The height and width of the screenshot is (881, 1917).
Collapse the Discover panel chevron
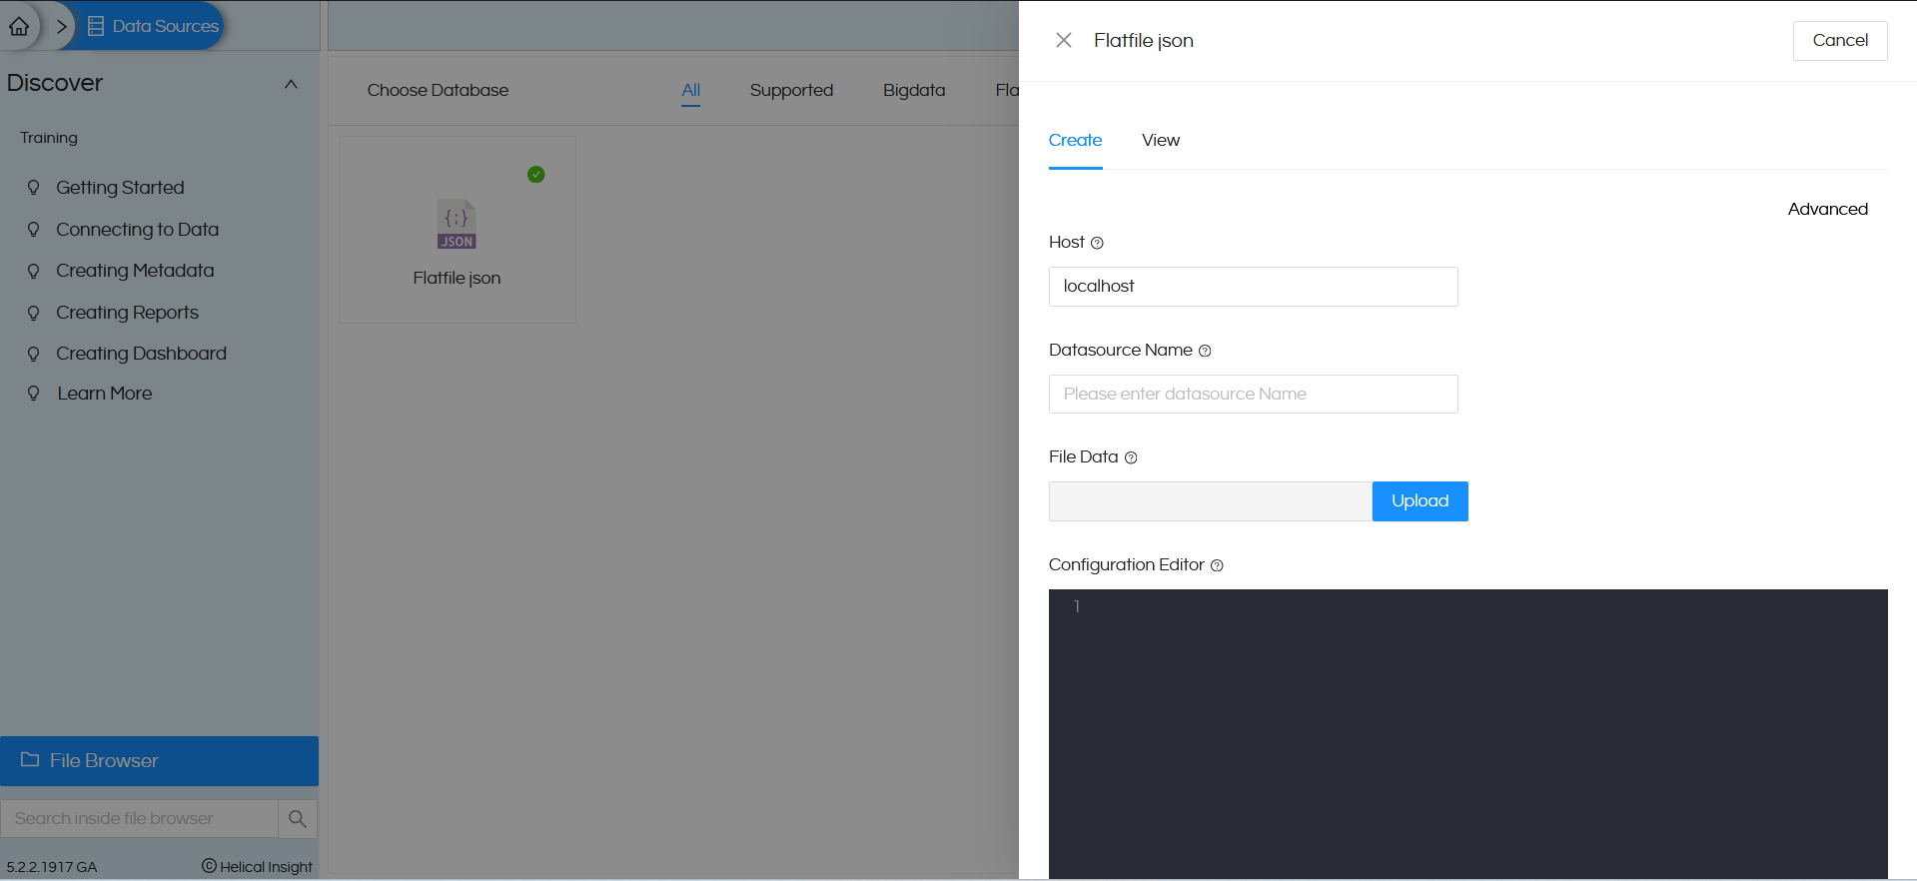click(291, 84)
